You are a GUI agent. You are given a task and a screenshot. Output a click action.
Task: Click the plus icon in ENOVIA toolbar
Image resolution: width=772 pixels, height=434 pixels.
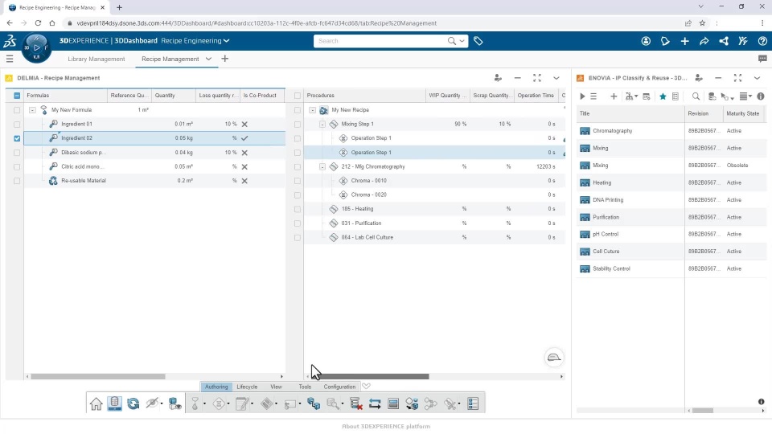click(614, 96)
